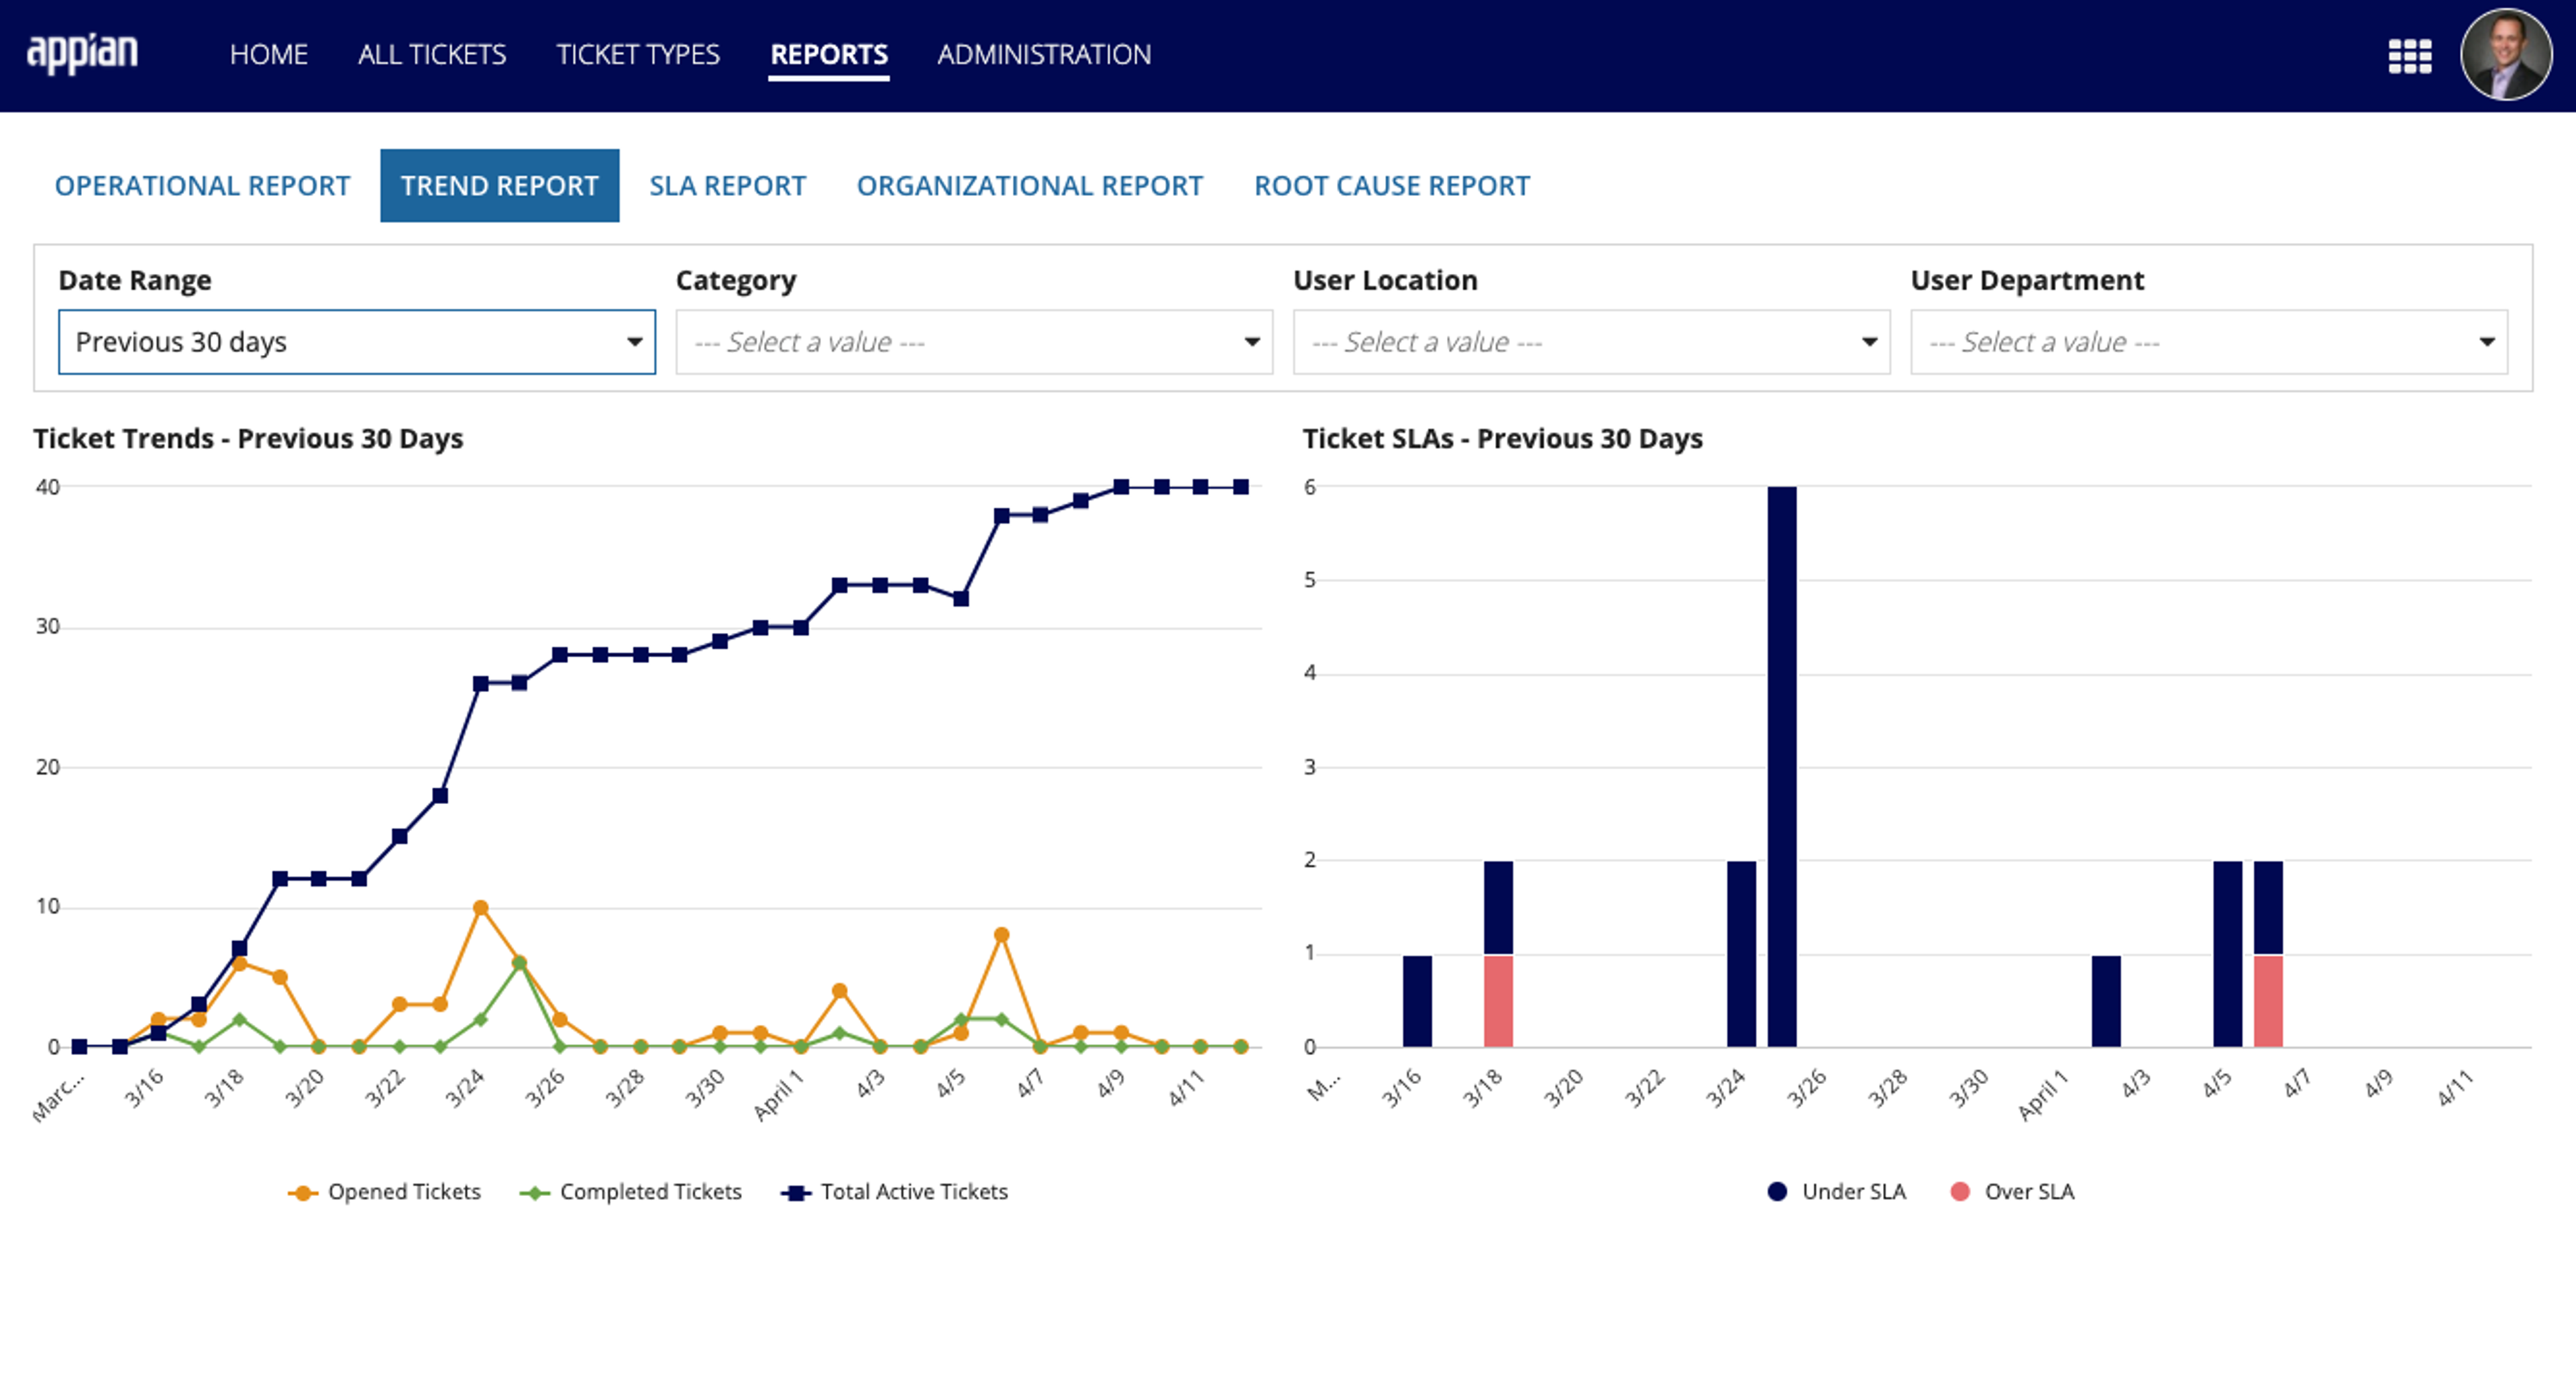Toggle Opened Tickets series in legend
The width and height of the screenshot is (2576, 1388).
tap(385, 1192)
